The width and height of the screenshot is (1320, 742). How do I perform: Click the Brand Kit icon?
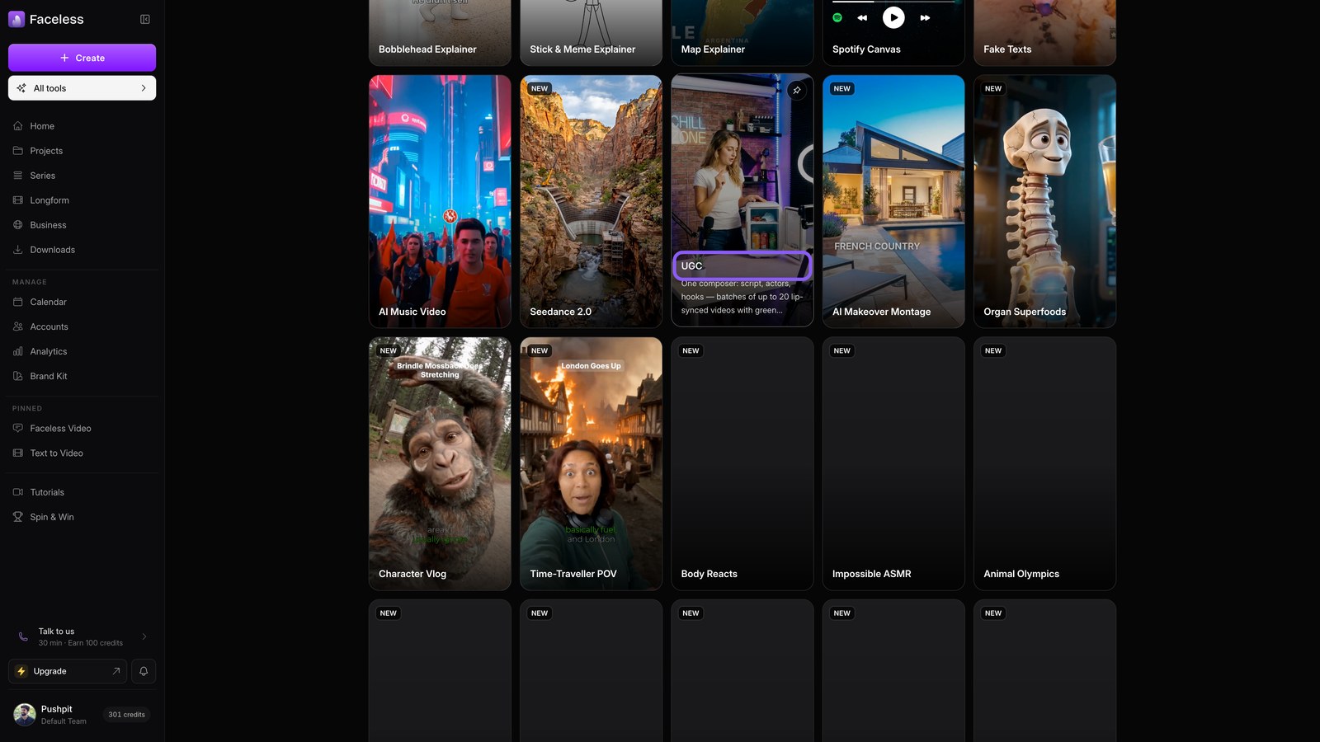[18, 376]
